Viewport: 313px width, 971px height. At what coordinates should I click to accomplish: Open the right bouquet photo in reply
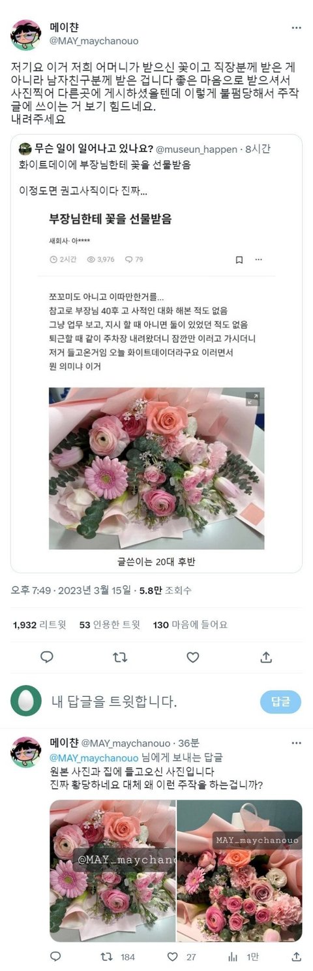point(240,870)
